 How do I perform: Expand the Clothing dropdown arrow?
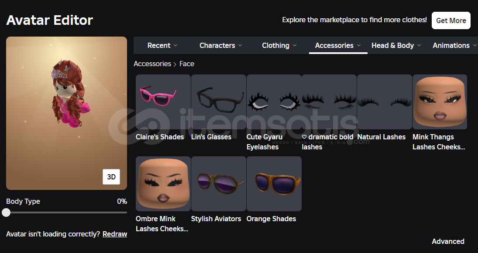[x=295, y=45]
